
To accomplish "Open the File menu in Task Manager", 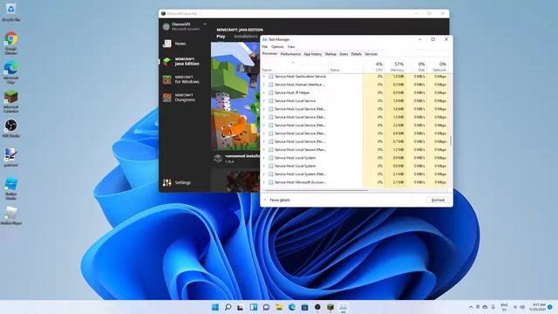I will (265, 46).
